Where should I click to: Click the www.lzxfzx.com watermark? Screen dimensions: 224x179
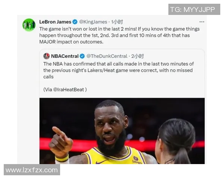tap(32, 170)
